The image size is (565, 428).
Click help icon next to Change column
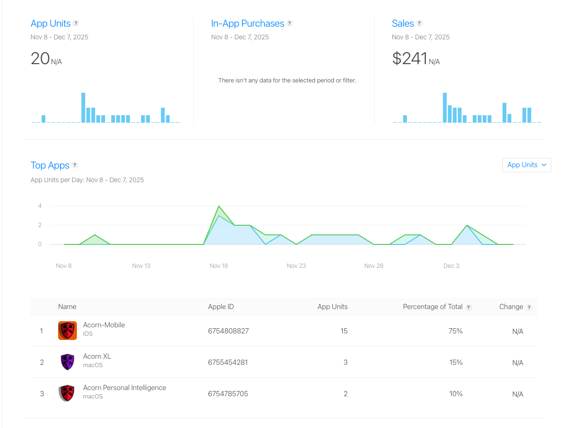(529, 307)
